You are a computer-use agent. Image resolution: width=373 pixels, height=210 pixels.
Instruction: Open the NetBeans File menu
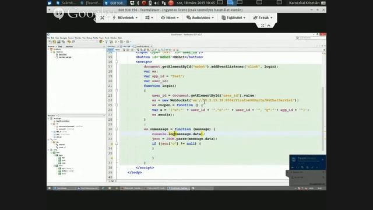[48, 38]
